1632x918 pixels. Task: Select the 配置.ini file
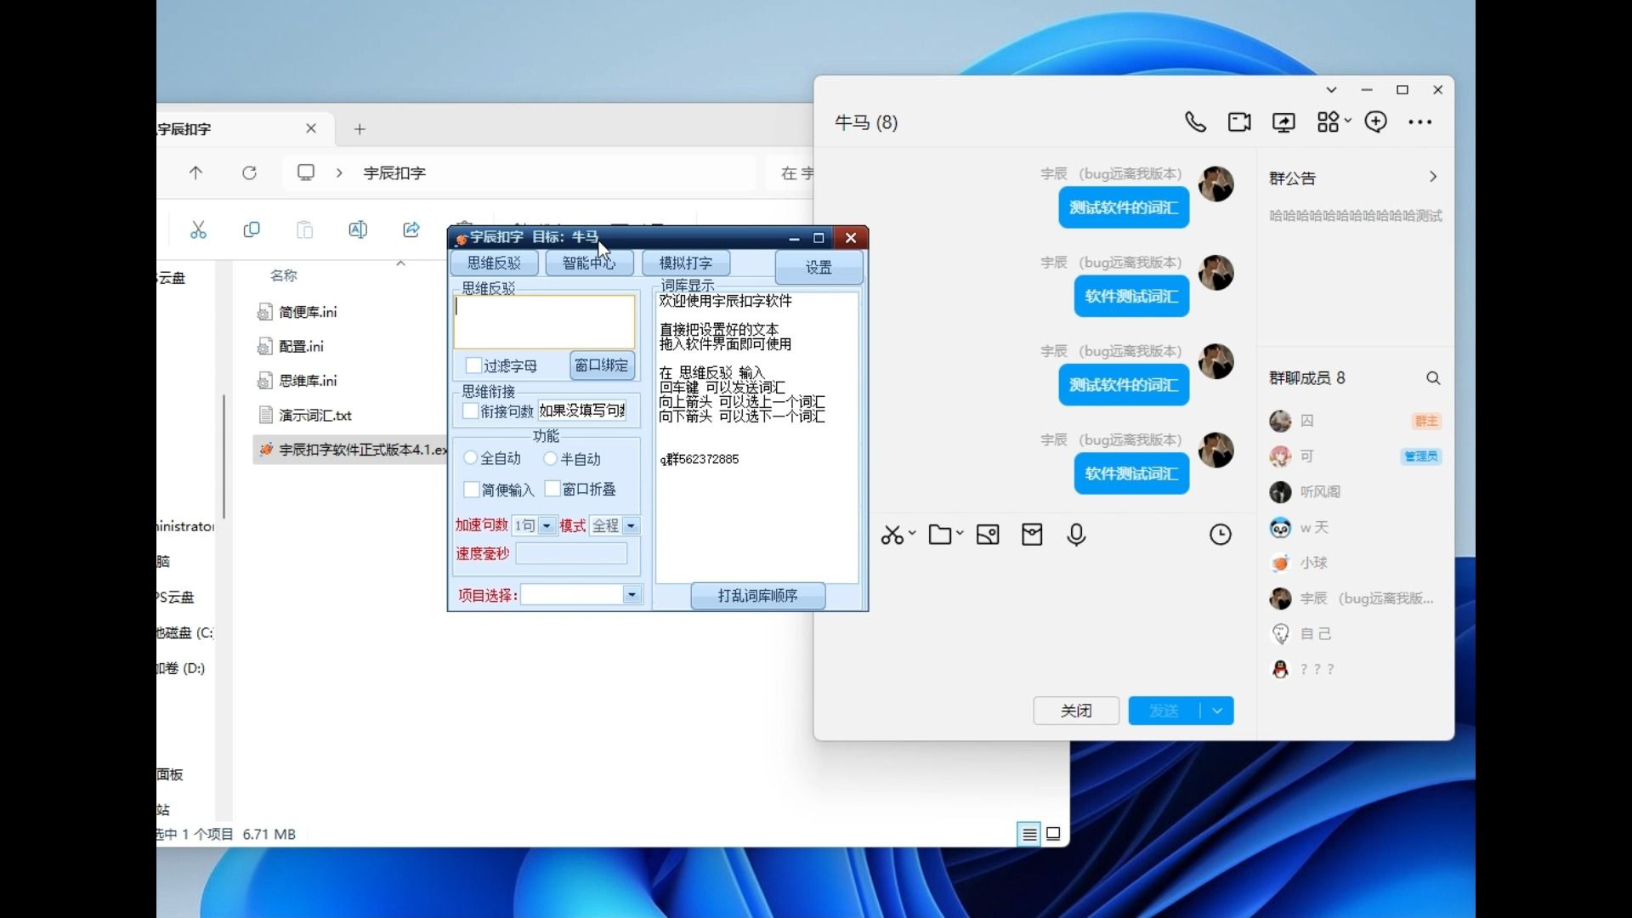tap(291, 346)
